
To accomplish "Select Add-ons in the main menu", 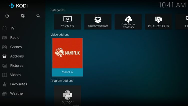I will tap(17, 56).
